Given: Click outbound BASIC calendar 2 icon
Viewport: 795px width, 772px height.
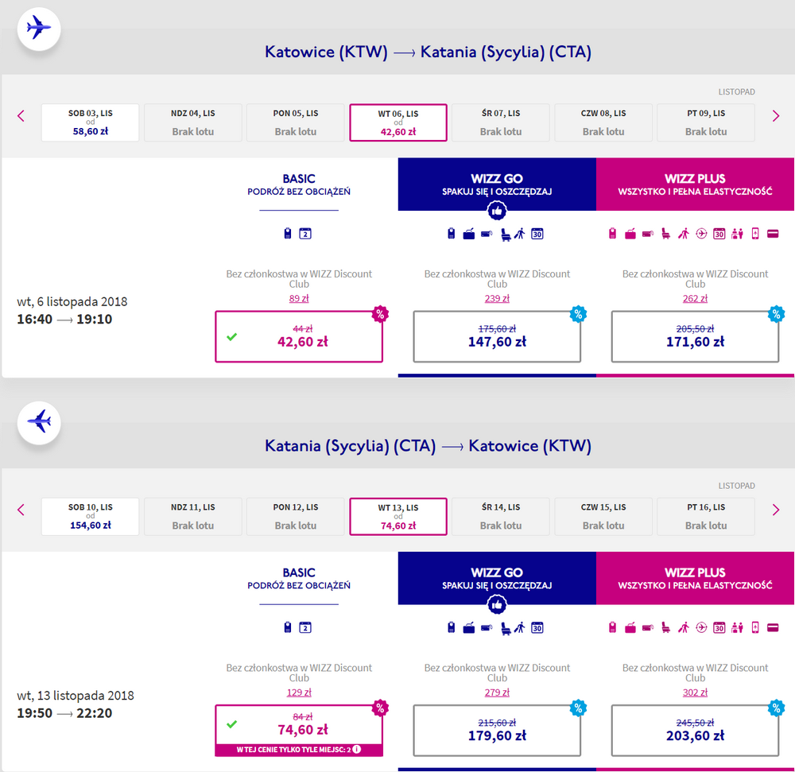Looking at the screenshot, I should coord(305,233).
